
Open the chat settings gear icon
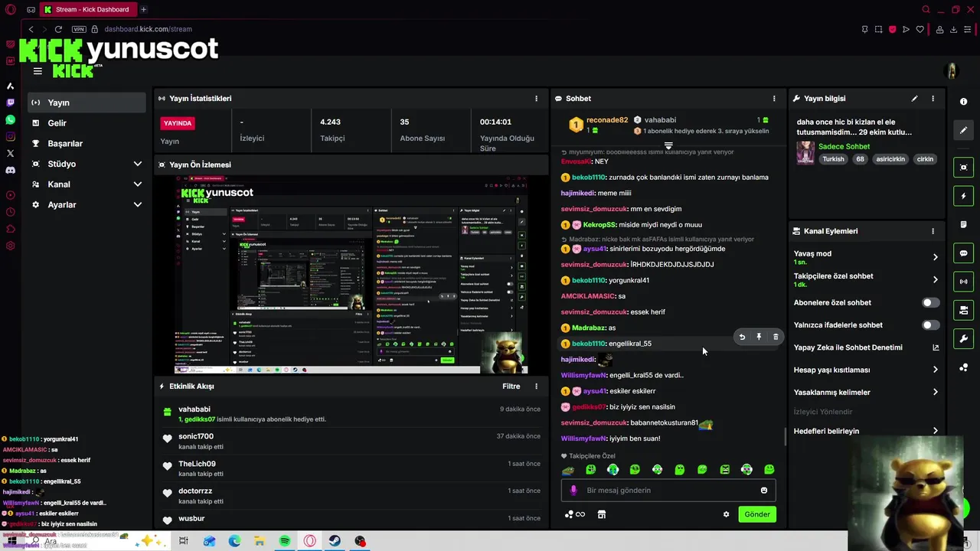pyautogui.click(x=726, y=514)
